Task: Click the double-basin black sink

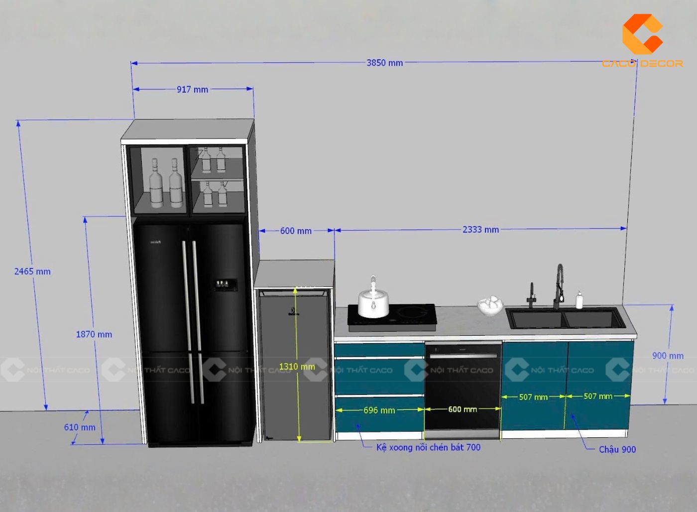Action: click(x=565, y=318)
